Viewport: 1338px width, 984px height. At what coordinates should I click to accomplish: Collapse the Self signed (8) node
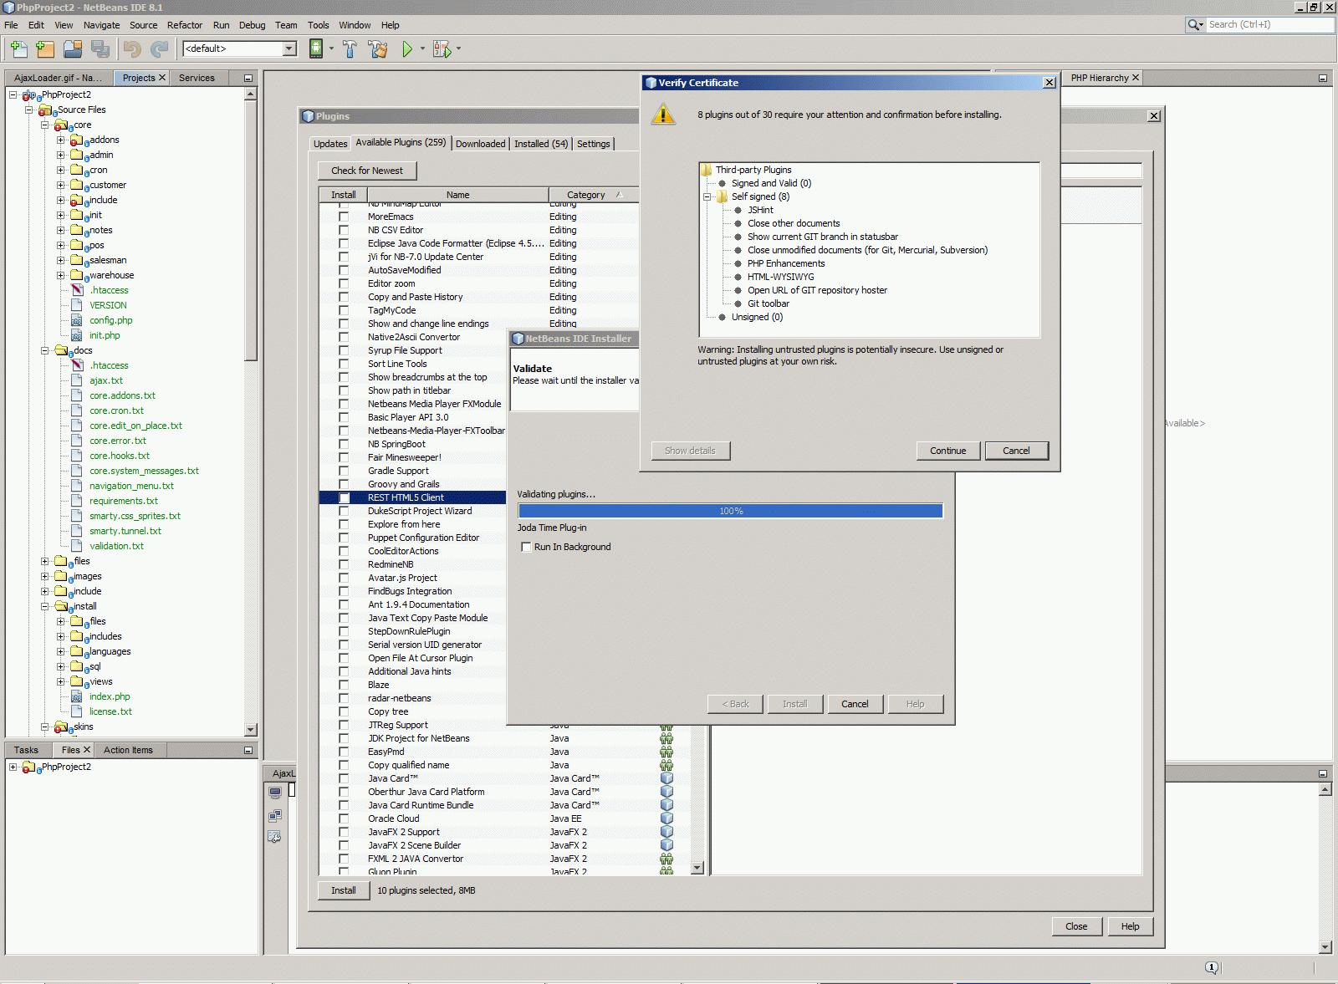707,197
